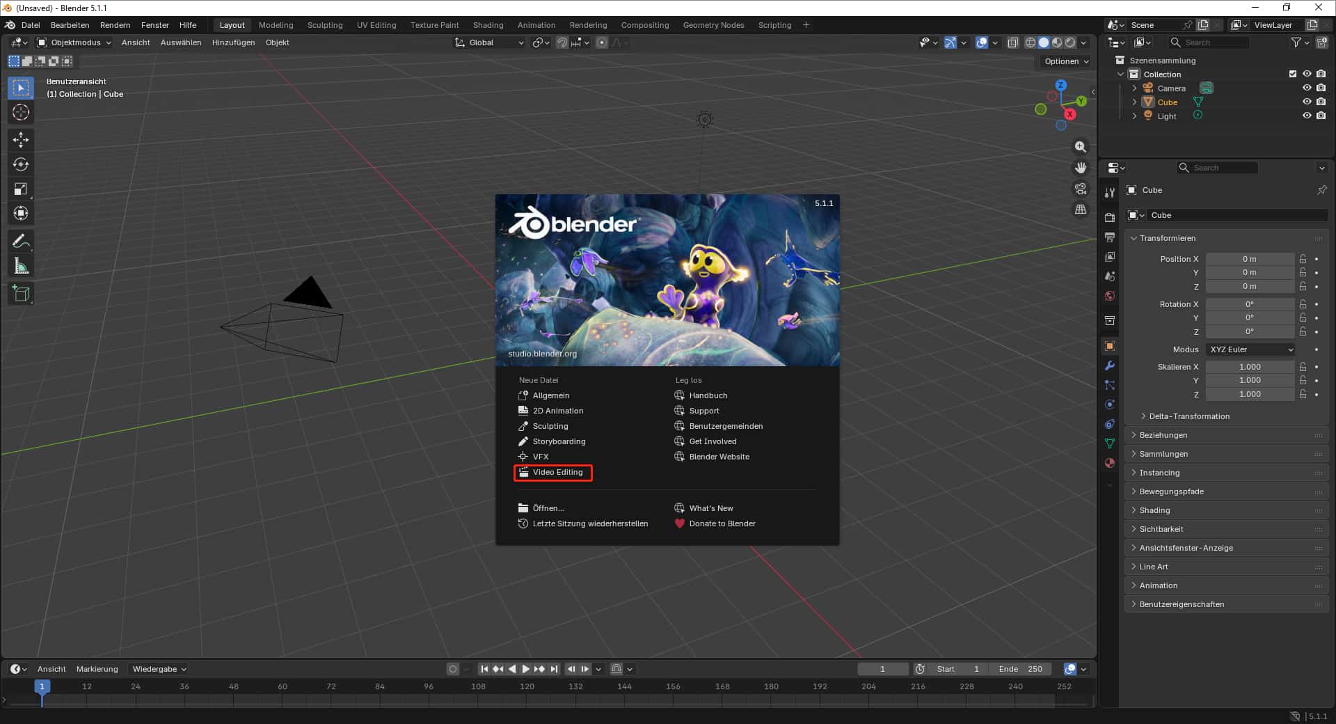The width and height of the screenshot is (1336, 724).
Task: Open the Rendern menu
Action: [115, 25]
